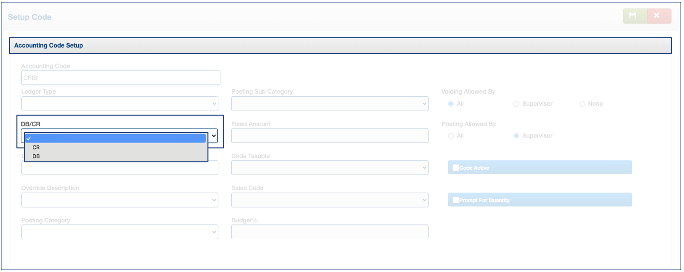Image resolution: width=684 pixels, height=272 pixels.
Task: Select All under Voiding Allowed By
Action: coord(451,104)
